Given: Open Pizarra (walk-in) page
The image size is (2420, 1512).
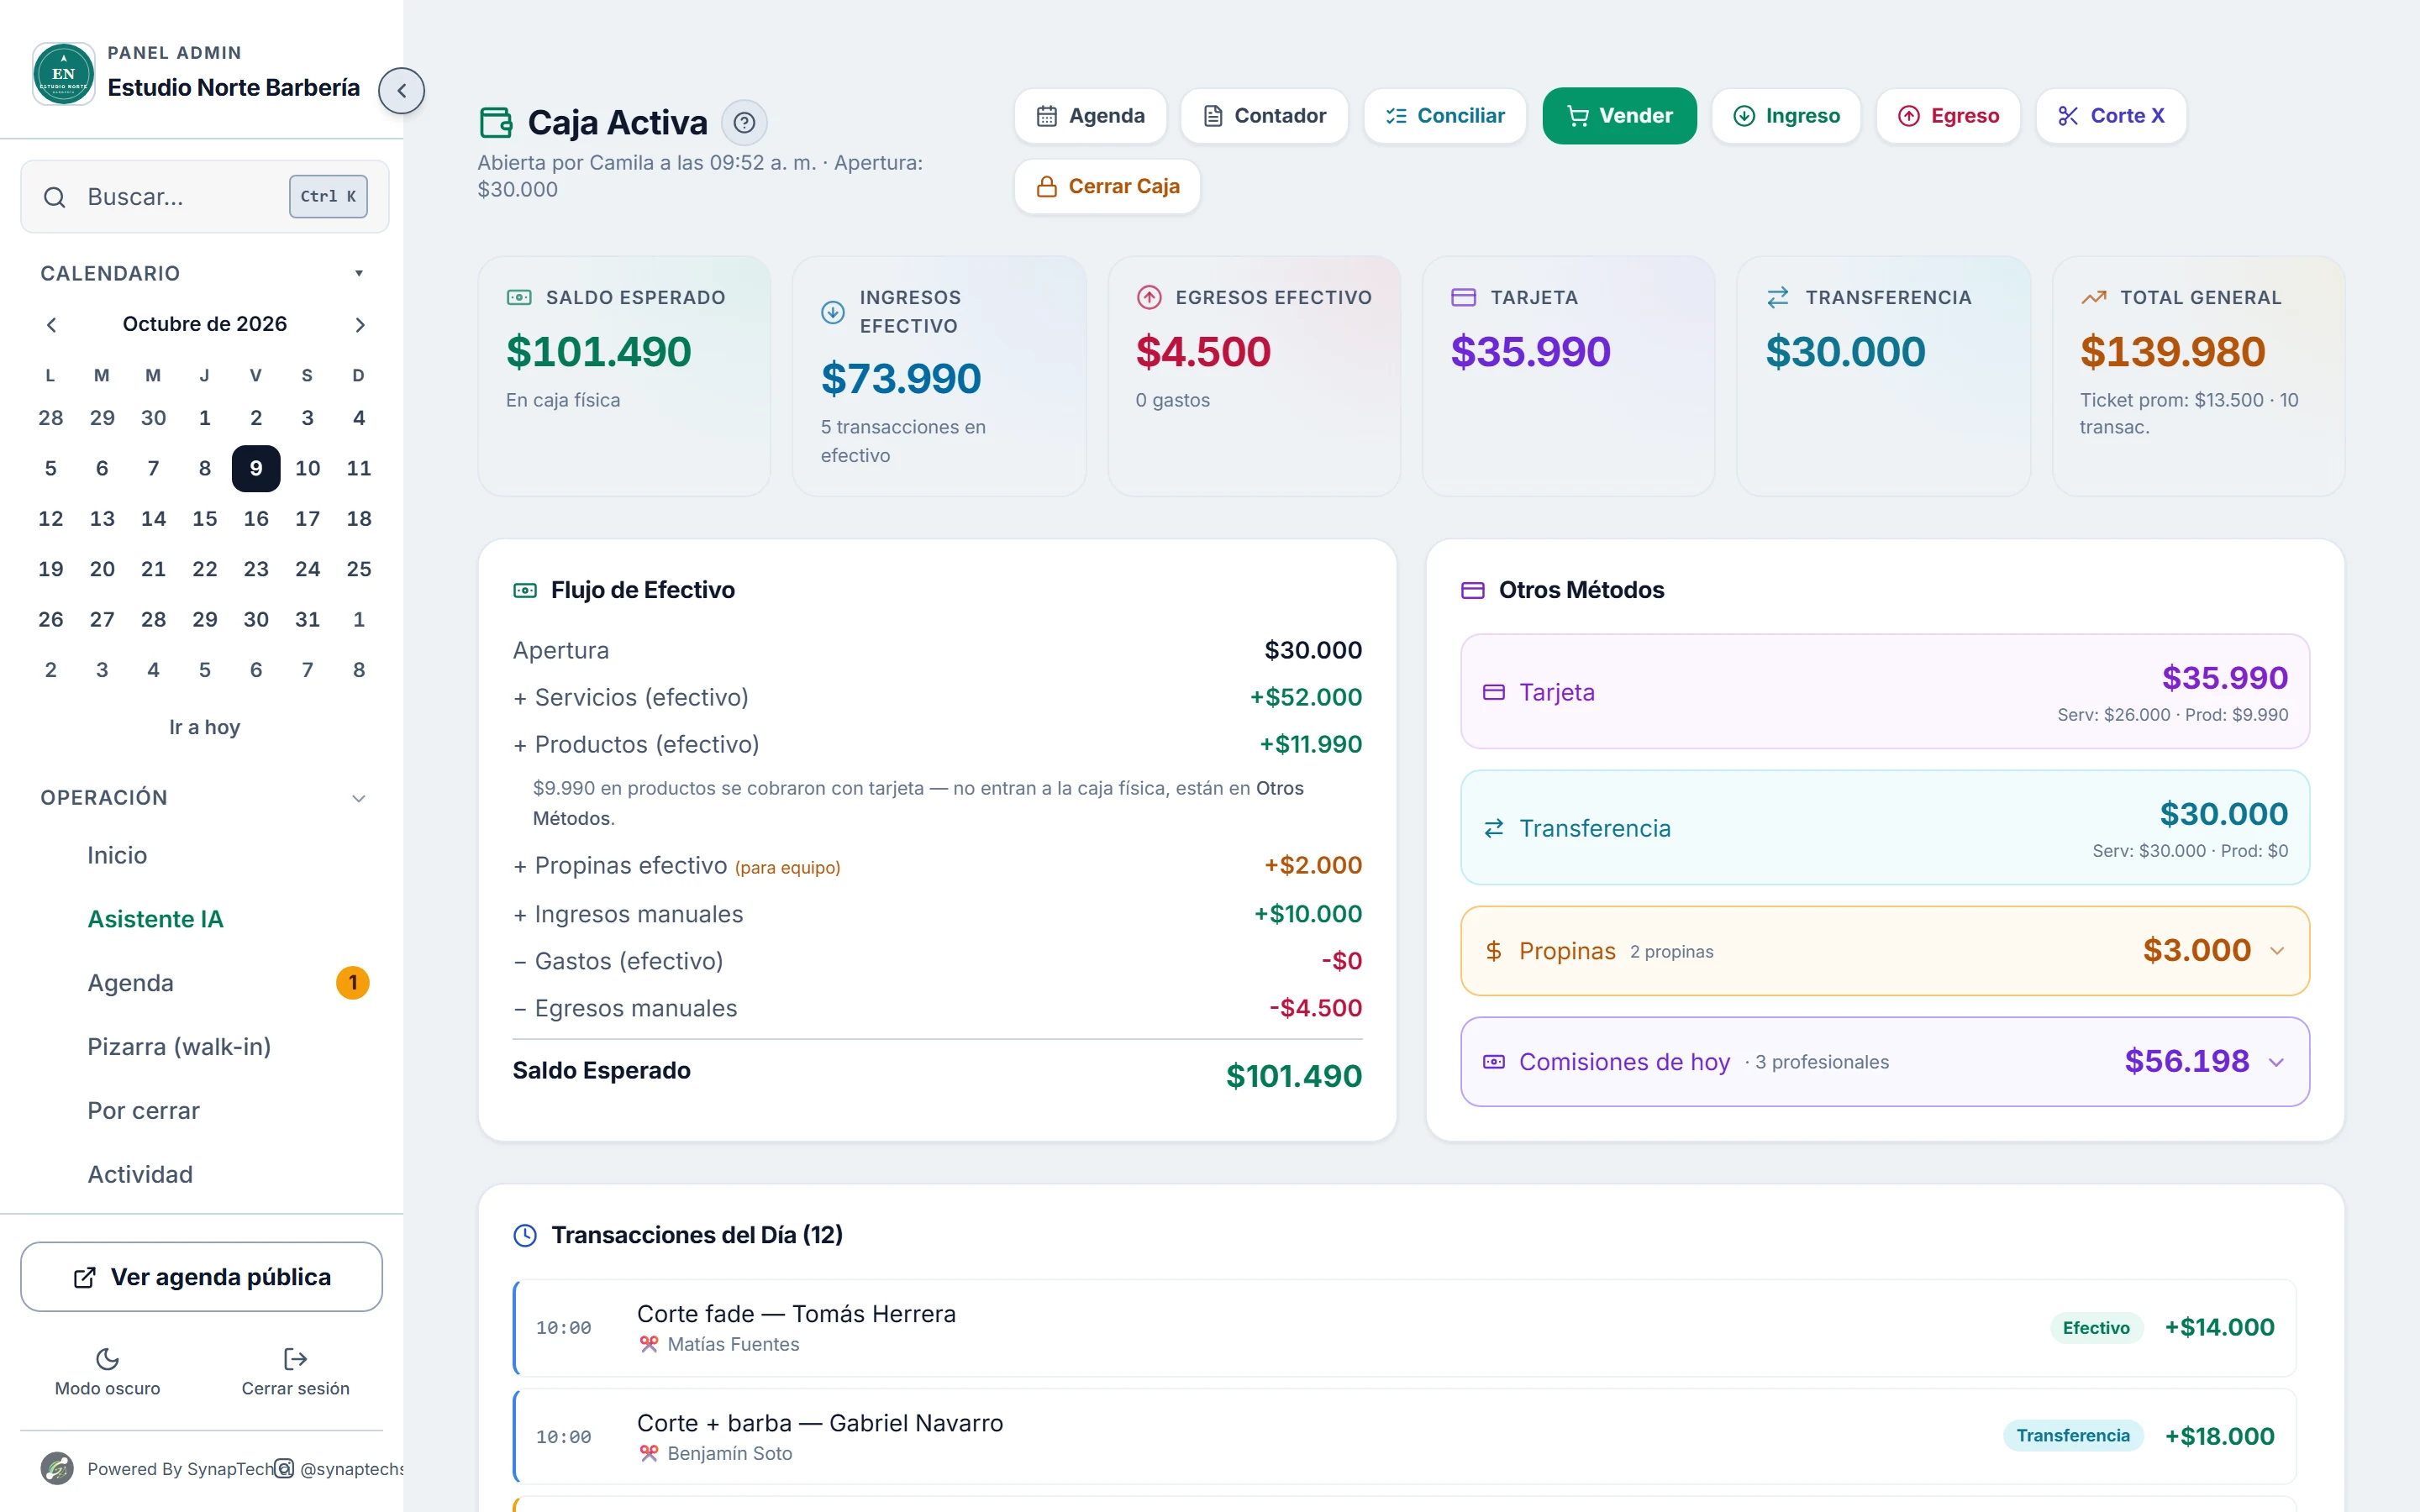Looking at the screenshot, I should 179,1047.
